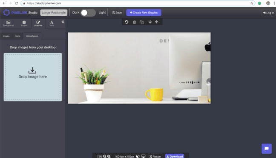Select the Upload yours sub-tab
Image resolution: width=276 pixels, height=158 pixels.
point(32,36)
